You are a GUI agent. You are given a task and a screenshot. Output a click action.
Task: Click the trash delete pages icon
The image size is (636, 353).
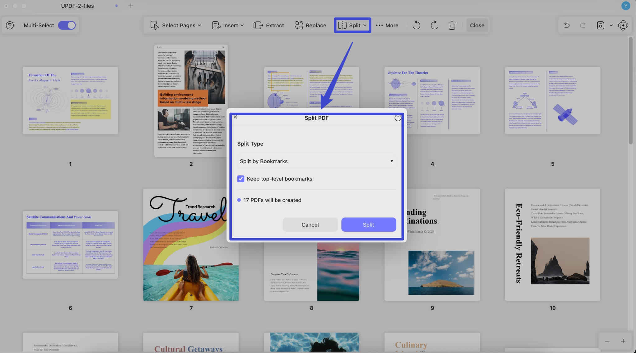[452, 26]
